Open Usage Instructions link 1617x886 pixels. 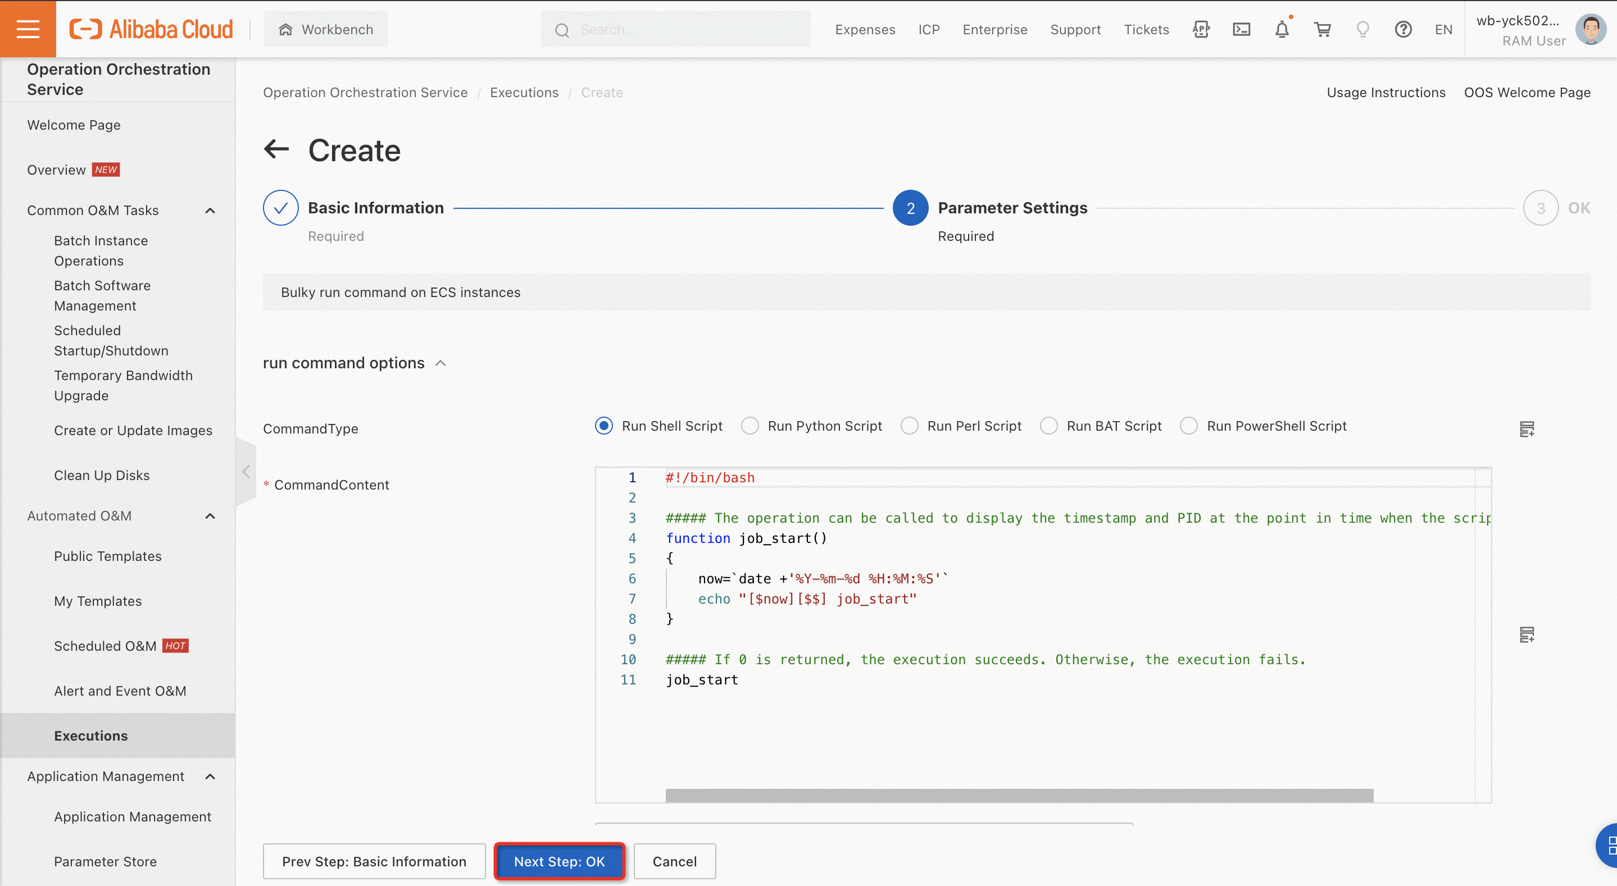click(1386, 92)
